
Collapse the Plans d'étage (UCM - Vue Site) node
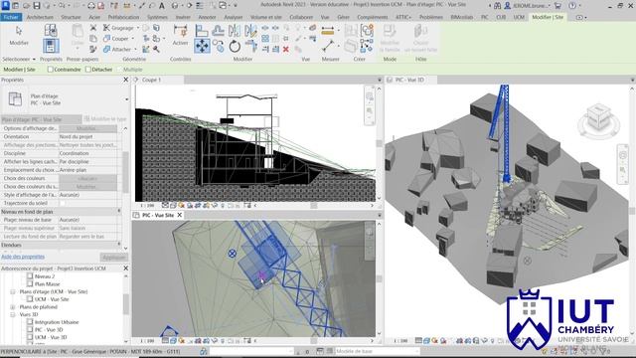13,291
